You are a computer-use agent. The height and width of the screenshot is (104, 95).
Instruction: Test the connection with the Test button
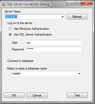point(77,95)
